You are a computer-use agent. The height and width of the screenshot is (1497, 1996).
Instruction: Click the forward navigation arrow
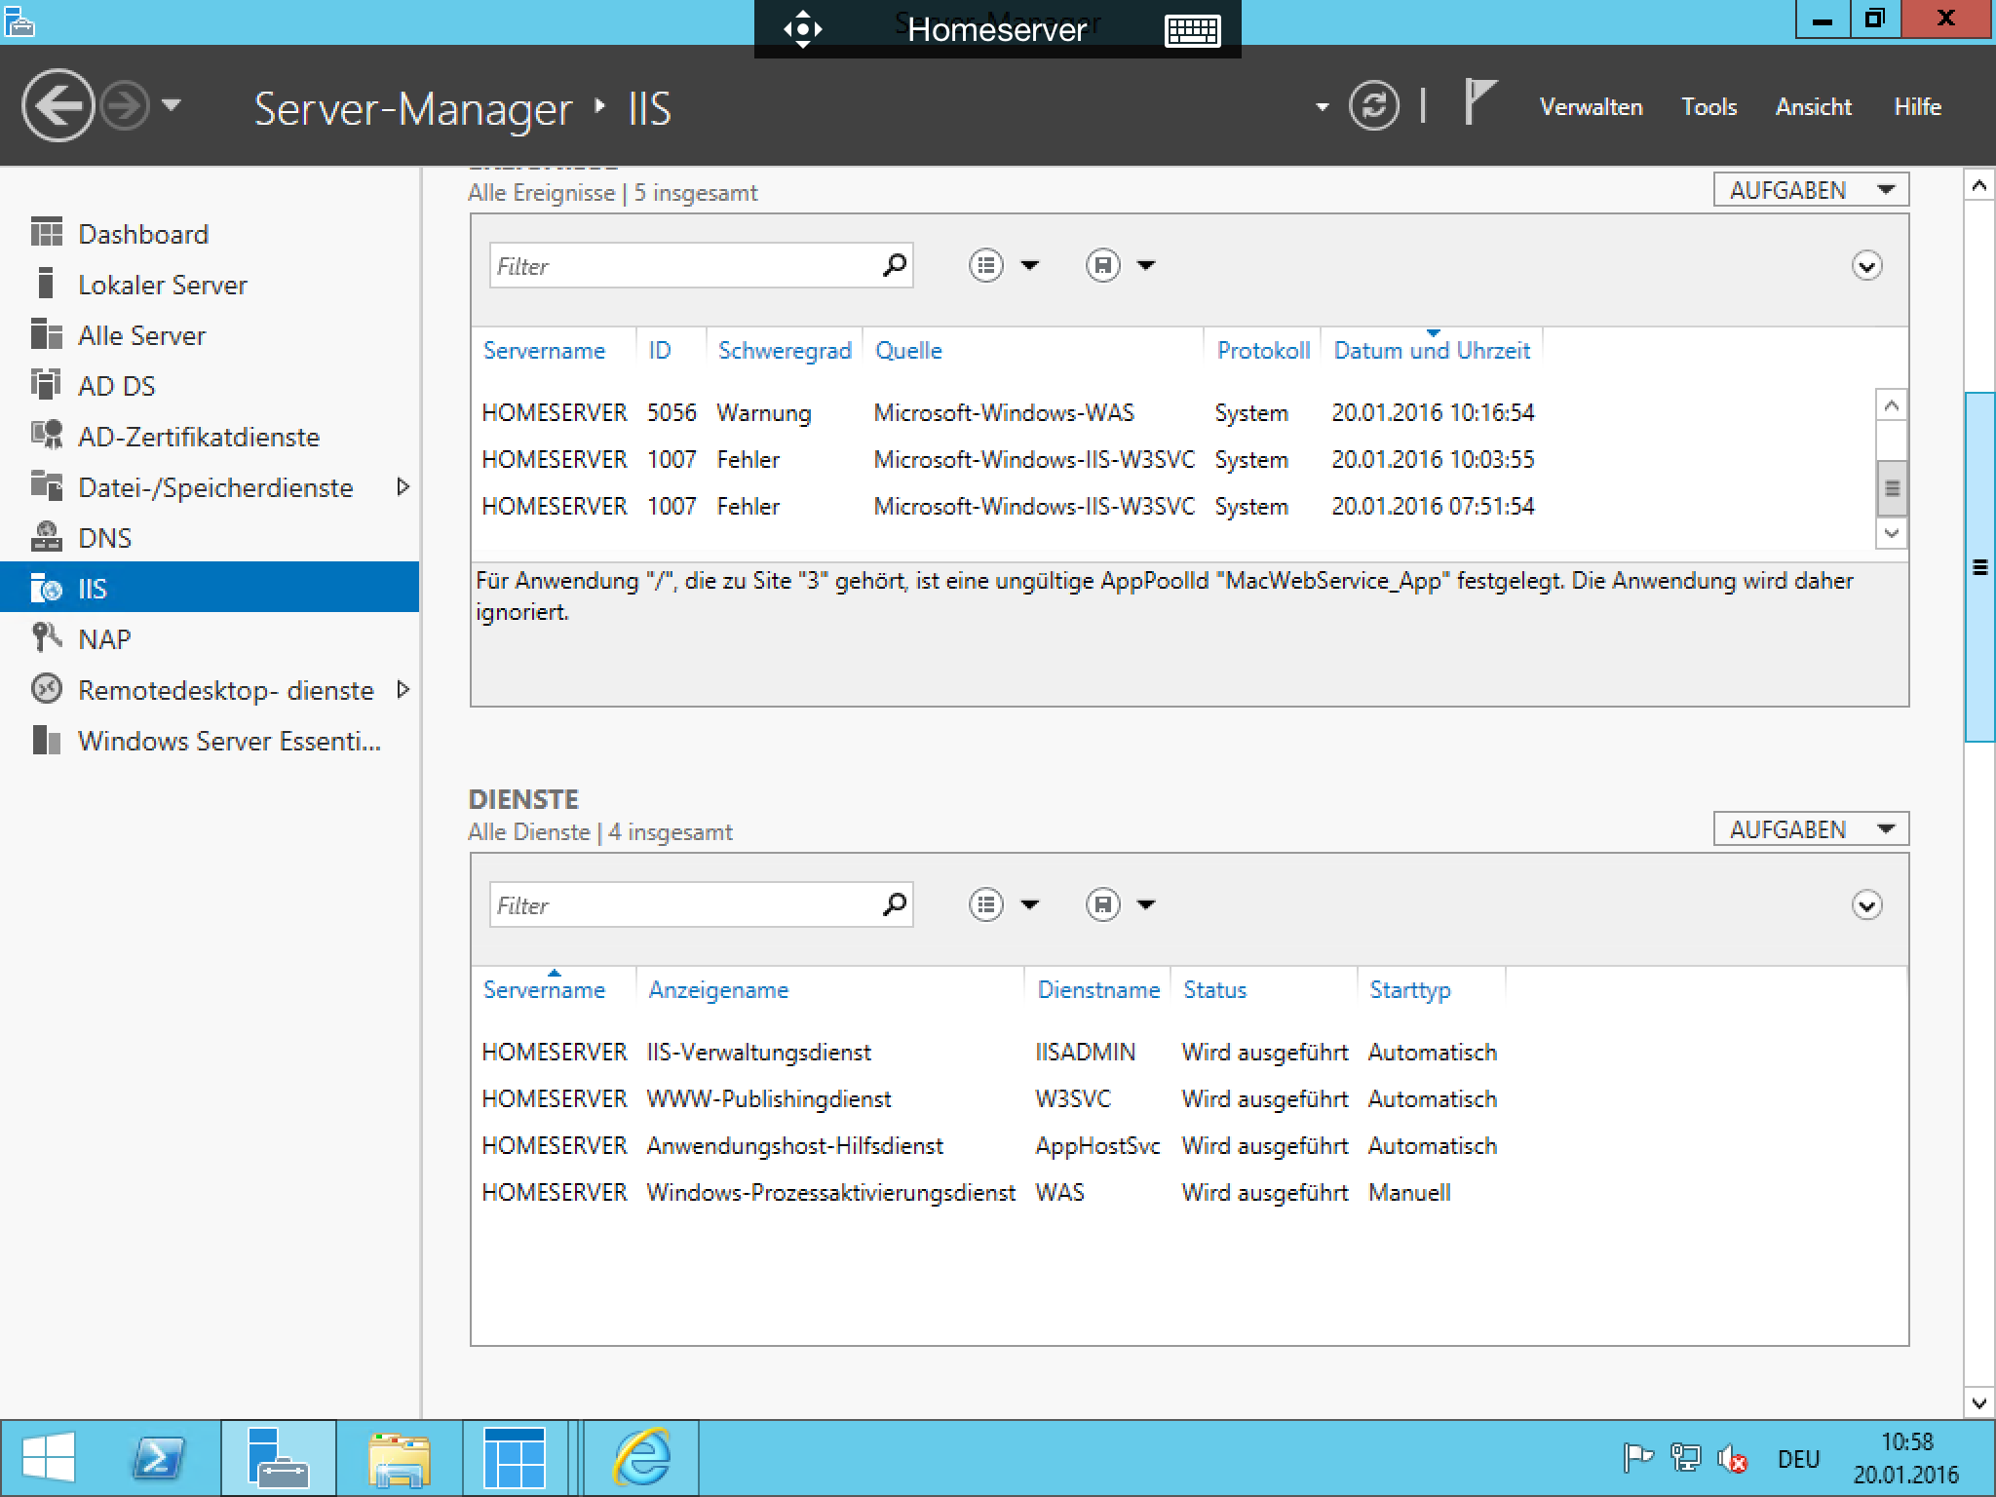126,106
